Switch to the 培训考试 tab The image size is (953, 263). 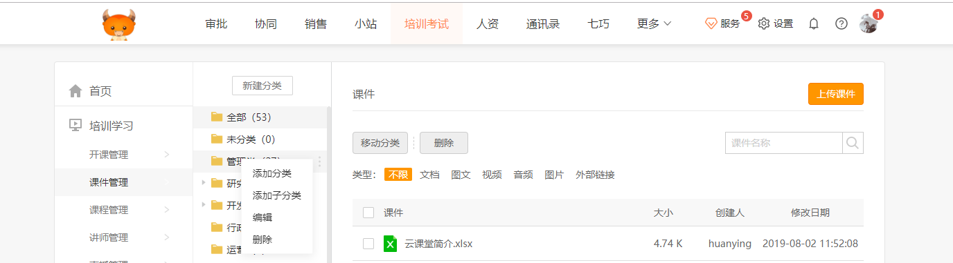[427, 23]
